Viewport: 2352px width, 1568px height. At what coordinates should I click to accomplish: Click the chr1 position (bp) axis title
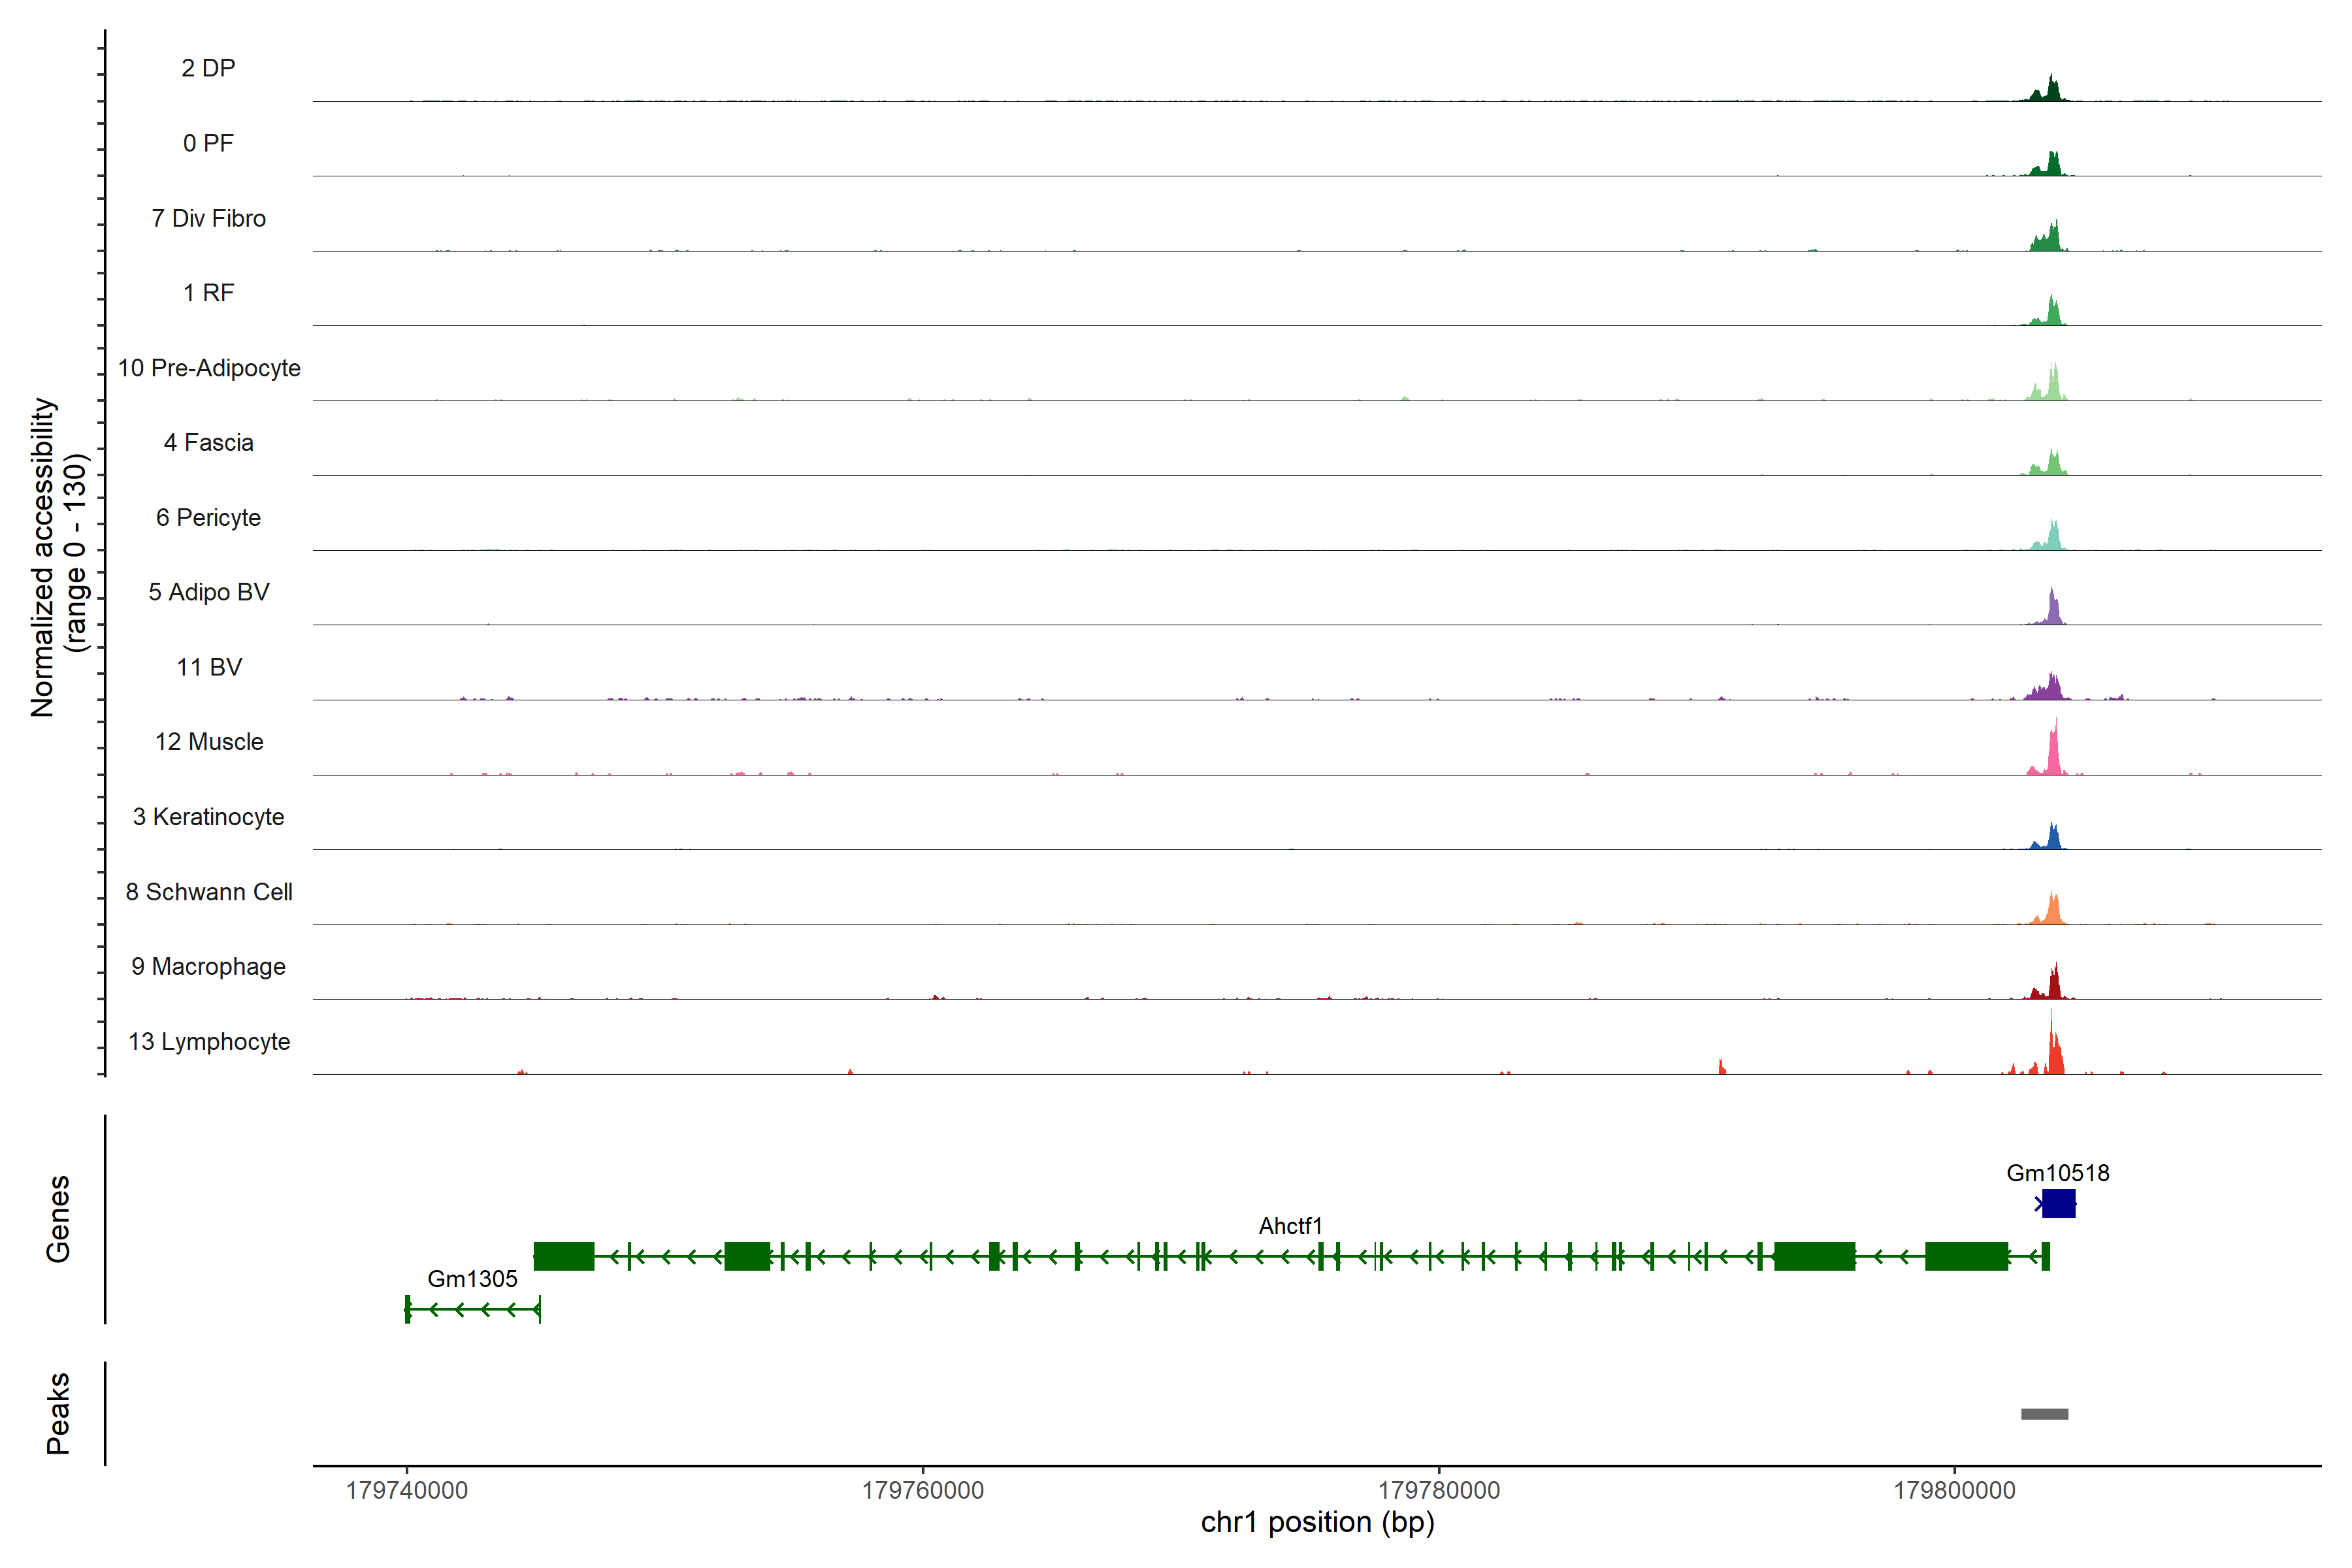[1317, 1522]
